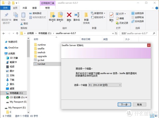Image resolution: width=159 pixels, height=118 pixels.
Task: Open Downloads in navigation pane
Action: tap(10, 80)
